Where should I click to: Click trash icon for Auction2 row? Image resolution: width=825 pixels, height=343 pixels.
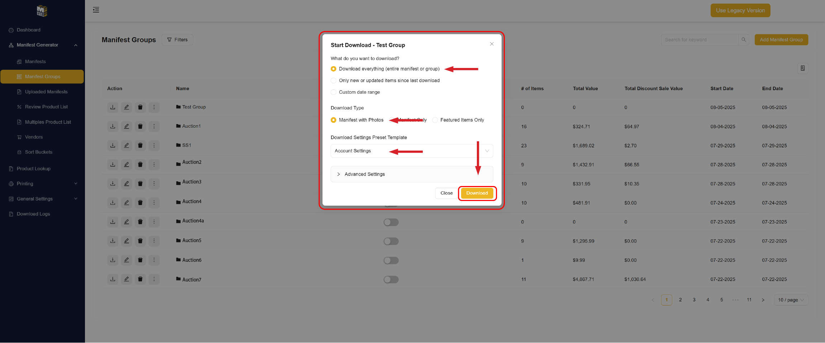pos(140,165)
